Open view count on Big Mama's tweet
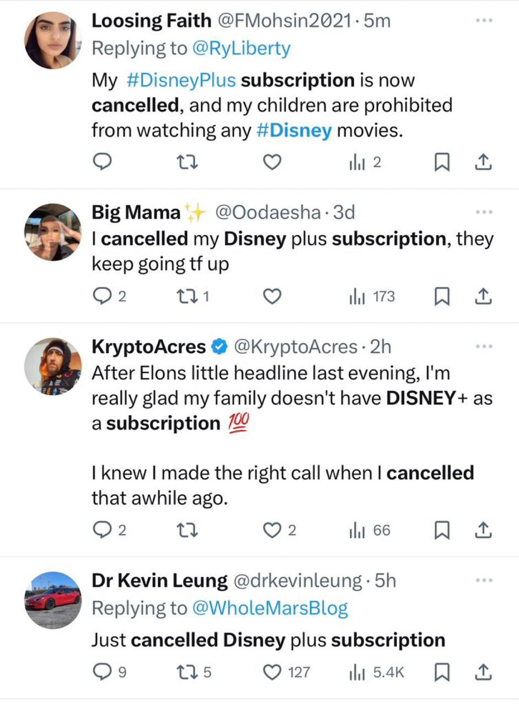Viewport: 519px width, 706px height. pyautogui.click(x=372, y=297)
